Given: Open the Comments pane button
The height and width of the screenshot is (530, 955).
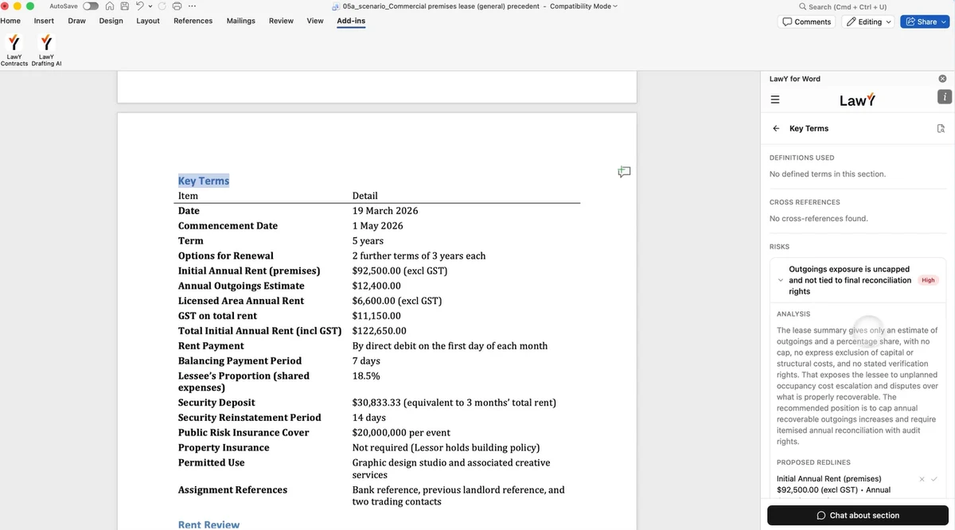Looking at the screenshot, I should coord(806,21).
